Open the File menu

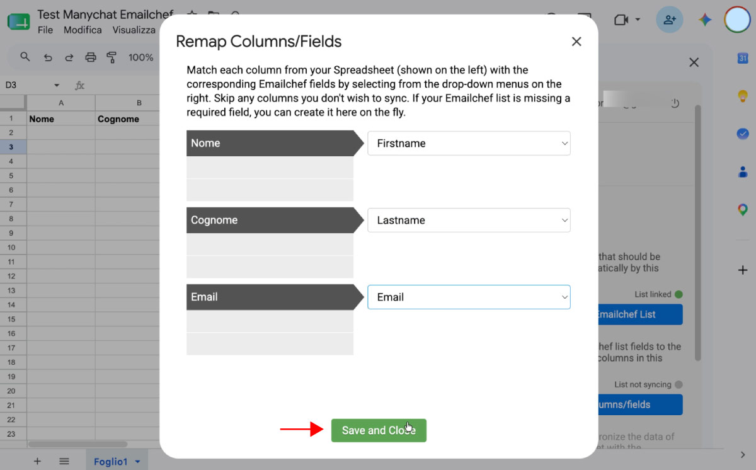pyautogui.click(x=45, y=30)
